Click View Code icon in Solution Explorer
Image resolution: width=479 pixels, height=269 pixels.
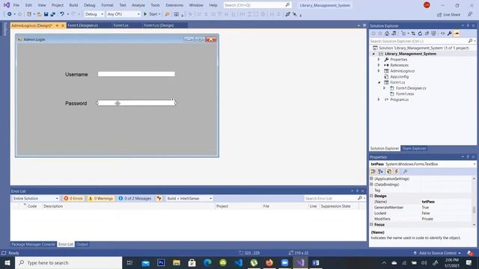tap(442, 34)
